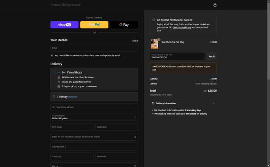Click the Phone number field
270x167 pixels.
[x=94, y=165]
